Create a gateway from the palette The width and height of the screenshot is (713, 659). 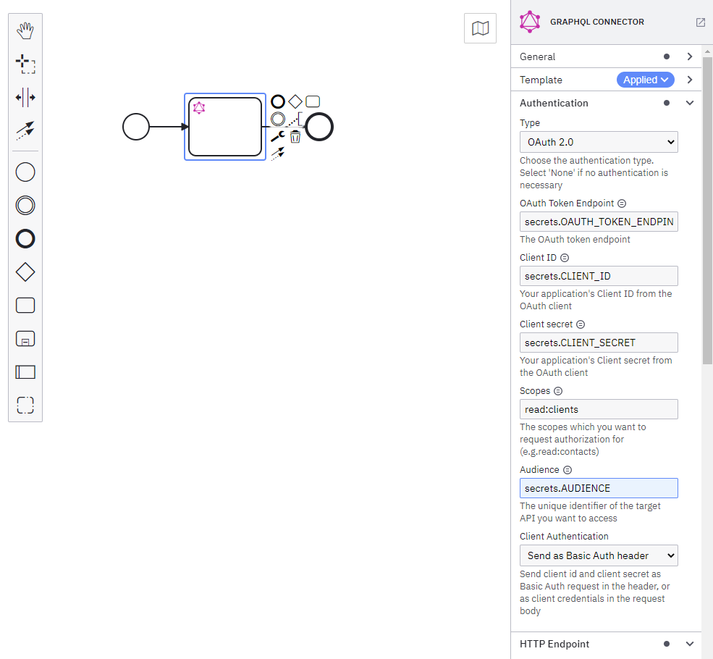point(25,272)
